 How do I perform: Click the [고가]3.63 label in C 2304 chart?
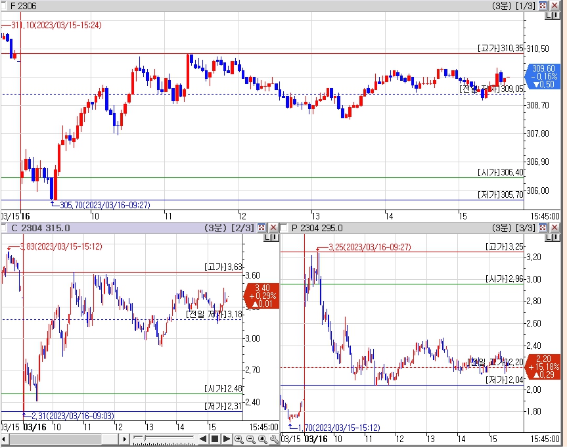[x=223, y=267]
